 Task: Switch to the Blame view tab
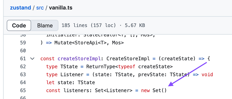coord(45,25)
